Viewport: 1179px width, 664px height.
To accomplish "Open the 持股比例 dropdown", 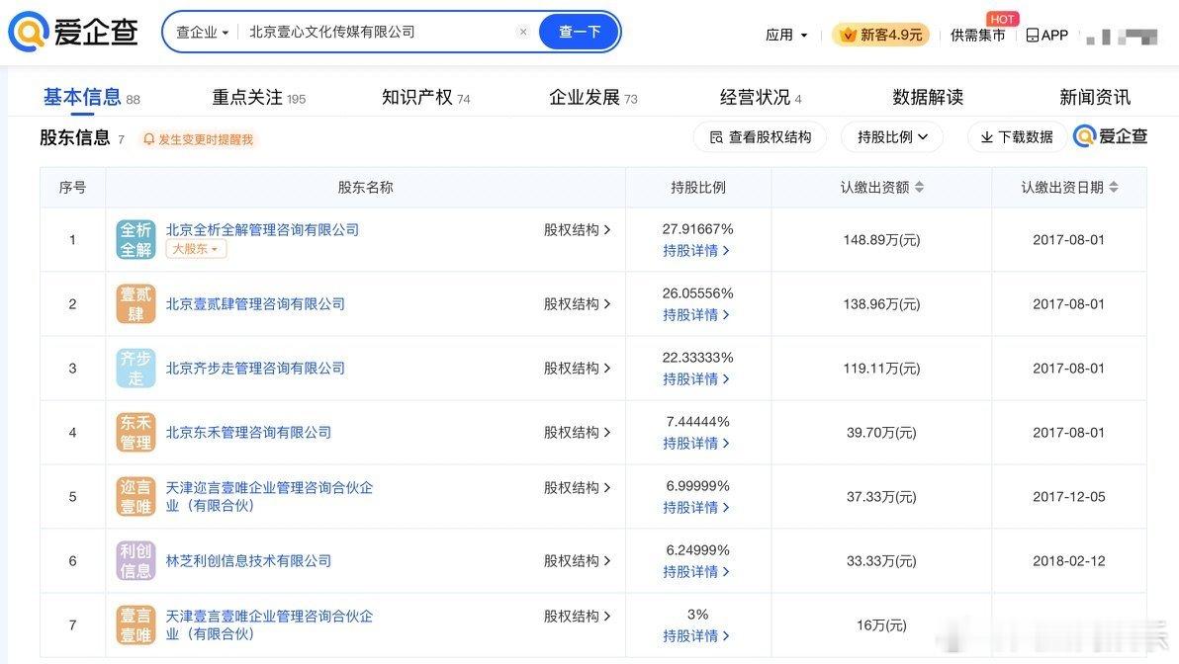I will pyautogui.click(x=892, y=136).
